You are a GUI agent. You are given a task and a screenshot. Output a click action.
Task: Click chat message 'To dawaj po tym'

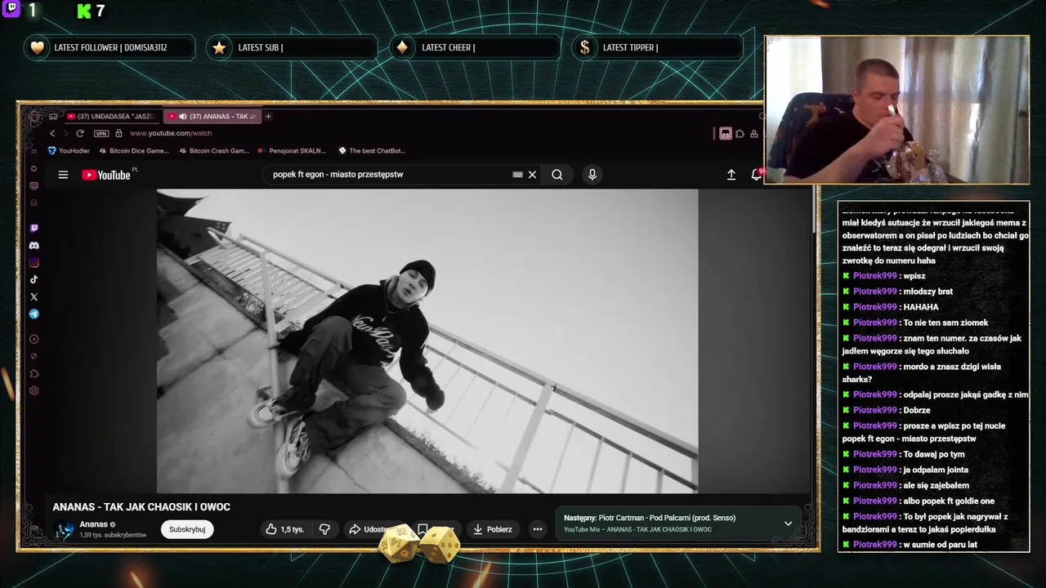tap(934, 454)
